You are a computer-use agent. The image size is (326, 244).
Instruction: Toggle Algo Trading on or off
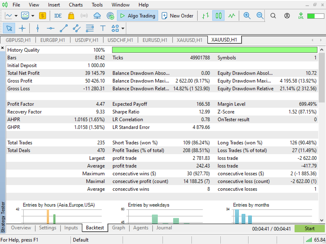pyautogui.click(x=138, y=16)
